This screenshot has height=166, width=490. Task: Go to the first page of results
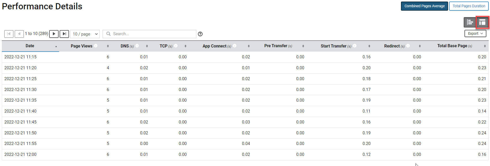click(9, 34)
